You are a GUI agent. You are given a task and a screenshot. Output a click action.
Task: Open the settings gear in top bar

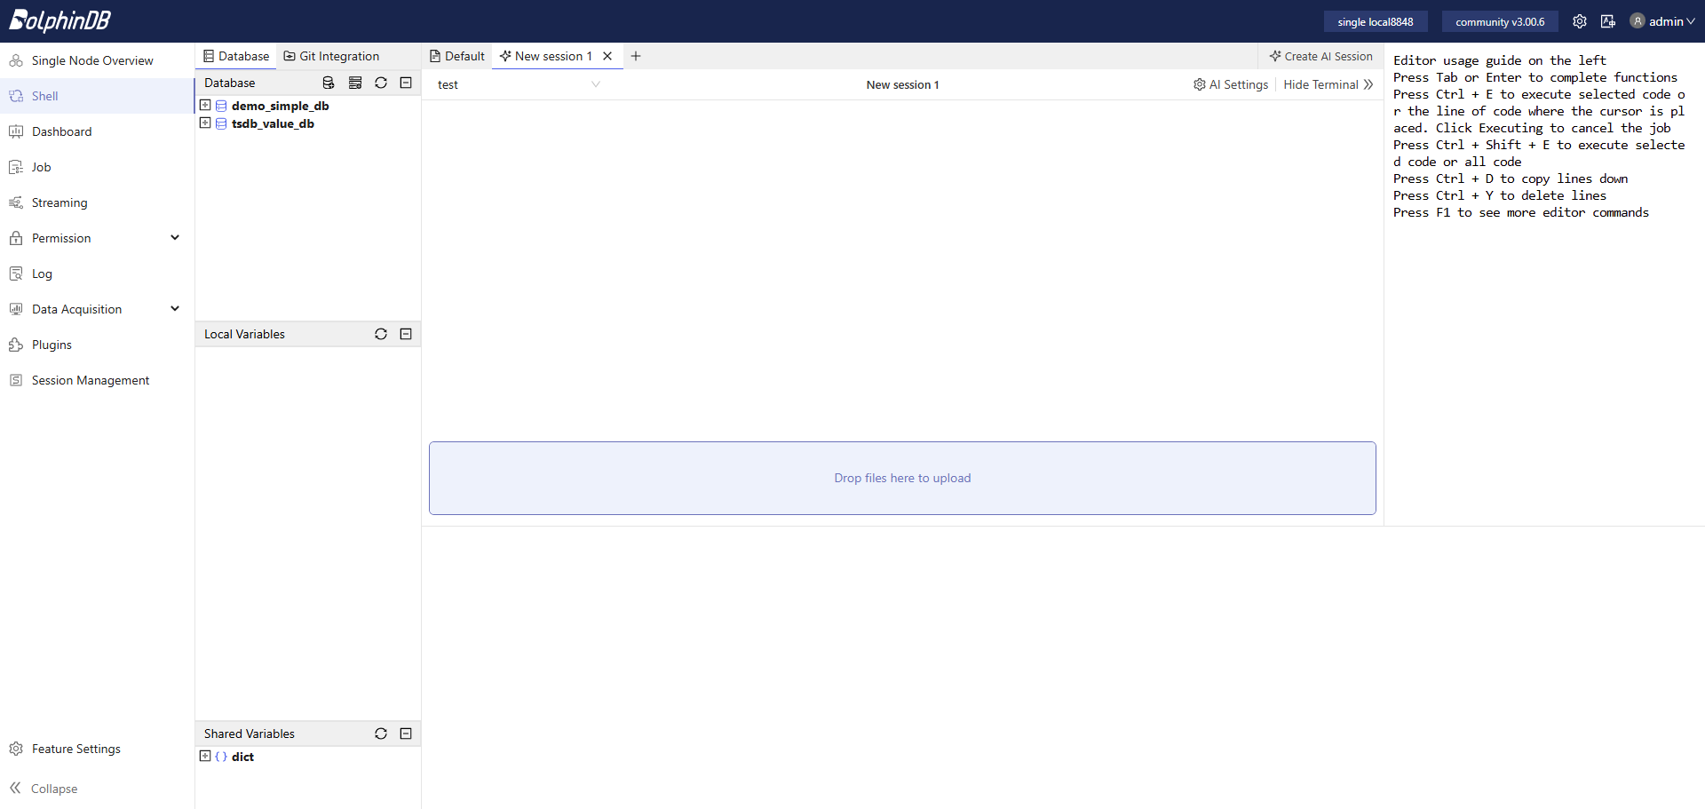[x=1580, y=21]
